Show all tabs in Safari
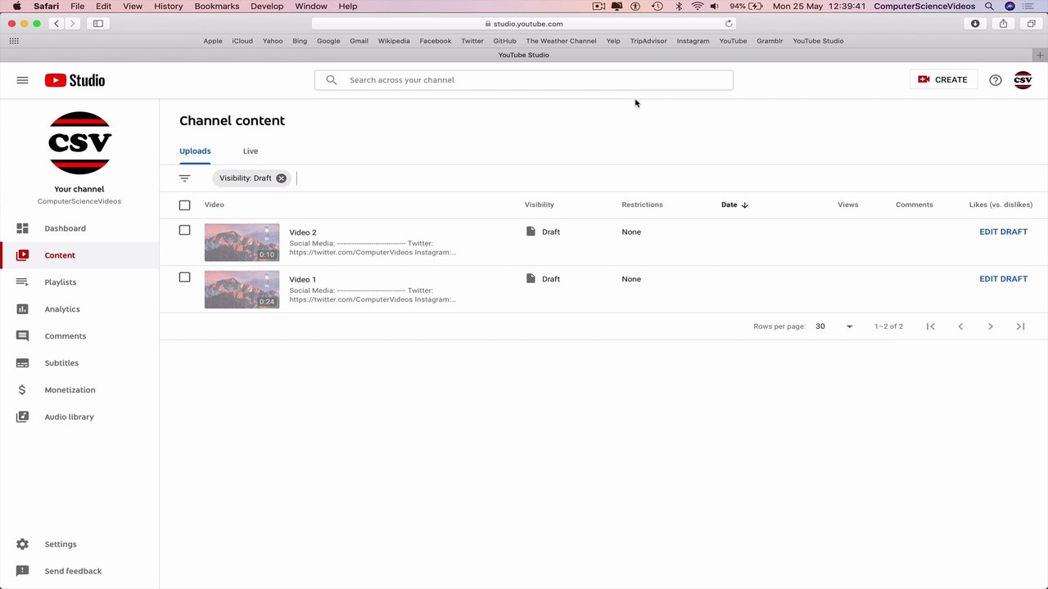This screenshot has width=1048, height=589. (x=1031, y=24)
